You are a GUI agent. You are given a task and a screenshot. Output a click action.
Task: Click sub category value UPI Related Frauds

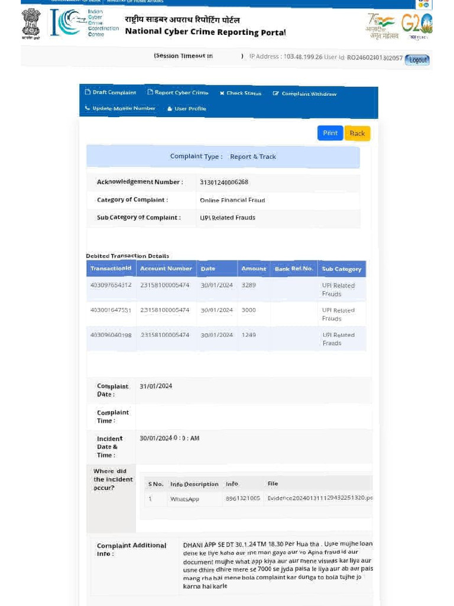click(228, 218)
